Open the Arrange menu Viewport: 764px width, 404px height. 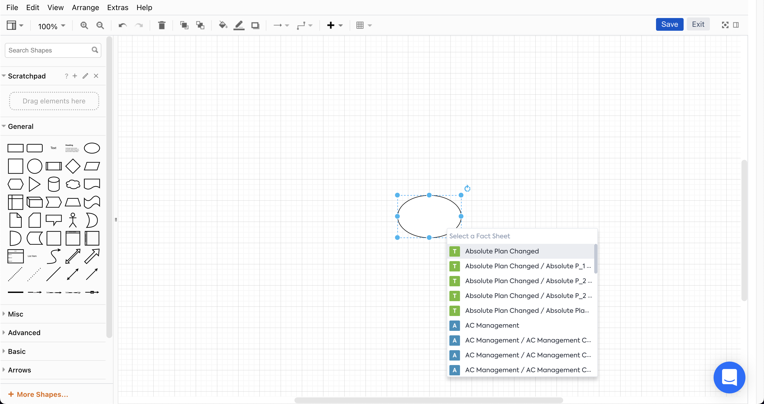click(x=85, y=7)
